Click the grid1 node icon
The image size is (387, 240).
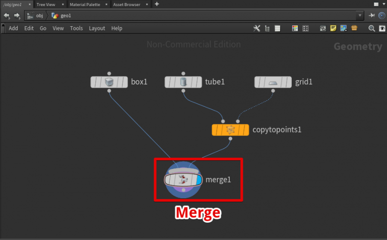(x=273, y=82)
